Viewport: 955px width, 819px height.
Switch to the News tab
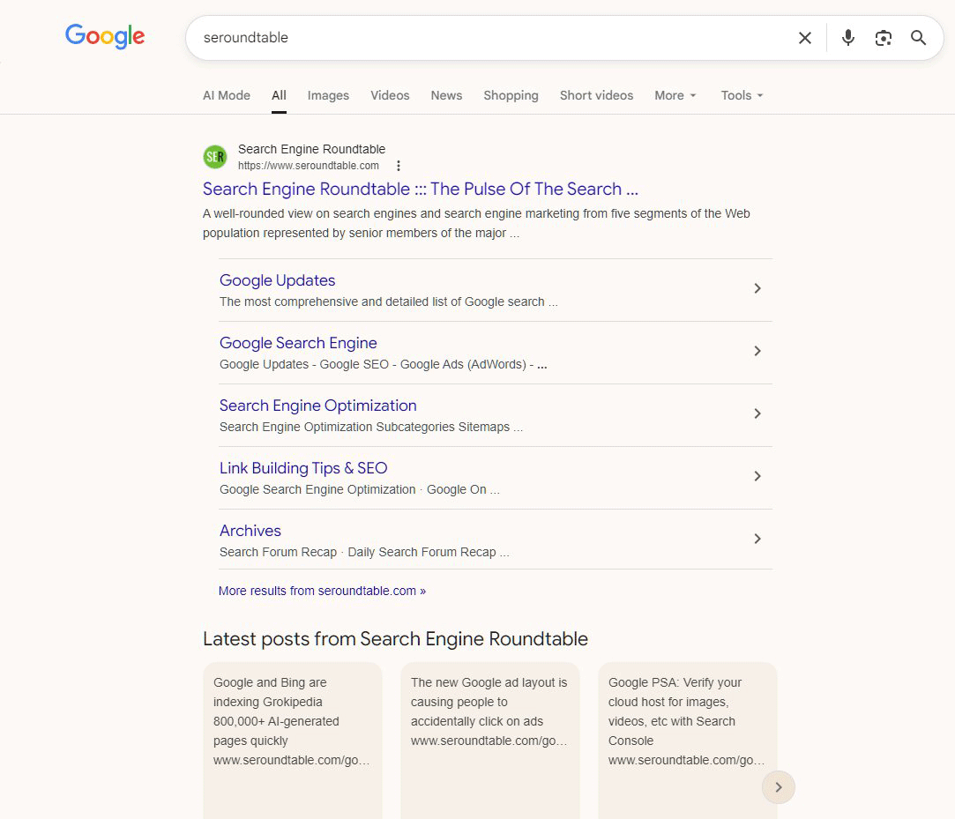(446, 95)
